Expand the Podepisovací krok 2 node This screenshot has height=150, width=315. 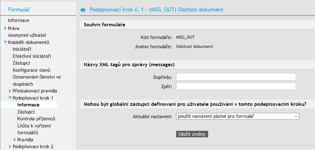[x=10, y=147]
